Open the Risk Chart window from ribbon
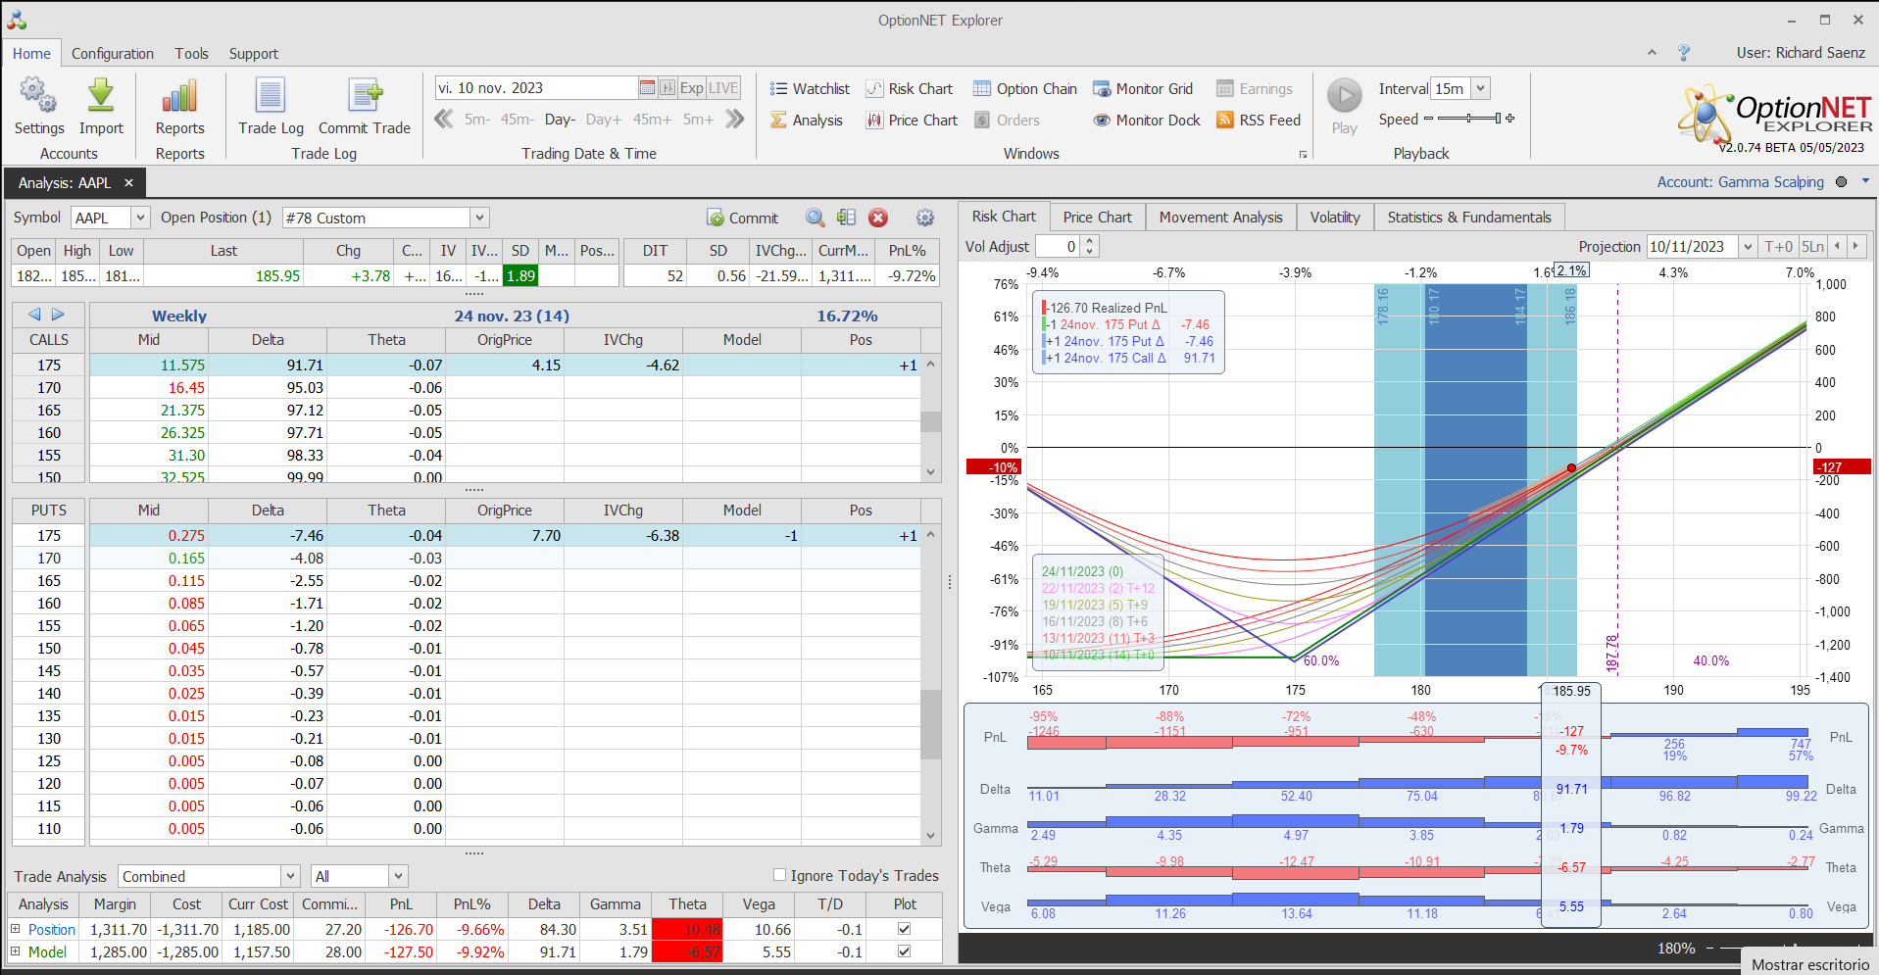 point(909,89)
